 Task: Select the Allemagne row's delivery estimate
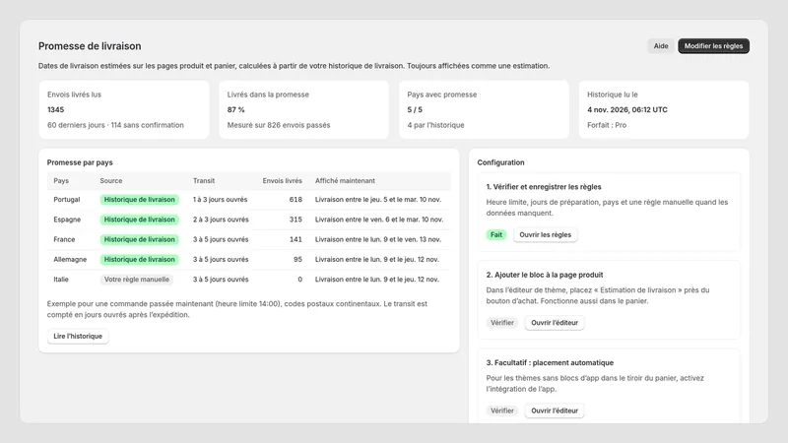(377, 259)
